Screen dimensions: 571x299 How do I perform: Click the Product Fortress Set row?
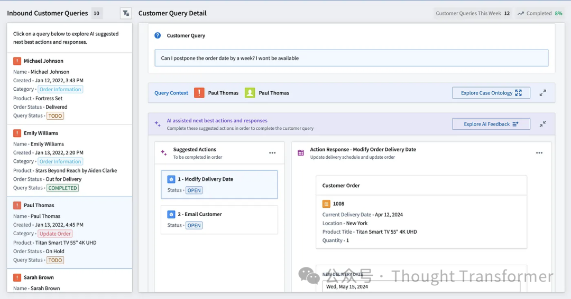click(x=38, y=99)
